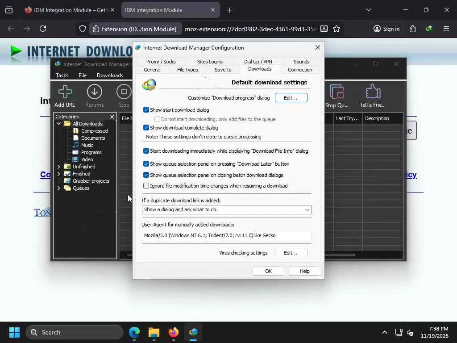Close the Categories panel

[112, 117]
